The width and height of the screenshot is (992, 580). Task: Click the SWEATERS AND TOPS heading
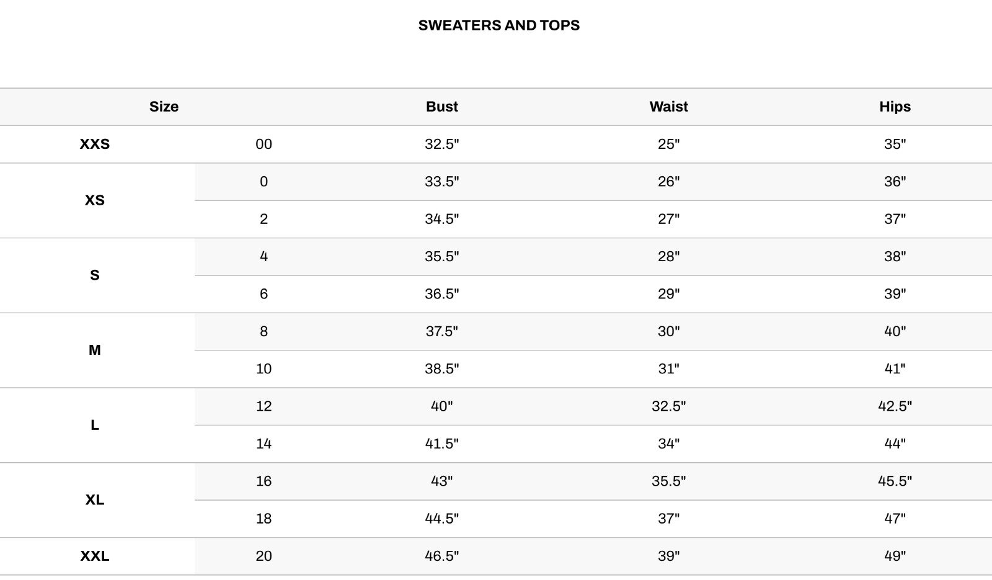(498, 25)
